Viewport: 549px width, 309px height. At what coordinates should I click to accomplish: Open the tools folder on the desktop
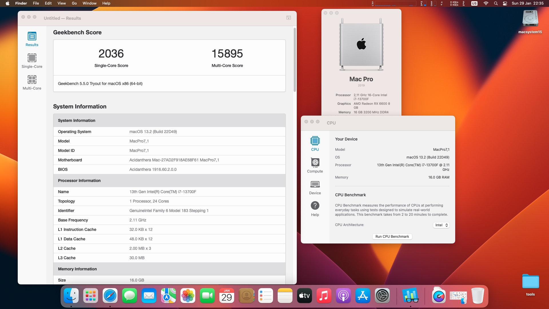click(530, 285)
